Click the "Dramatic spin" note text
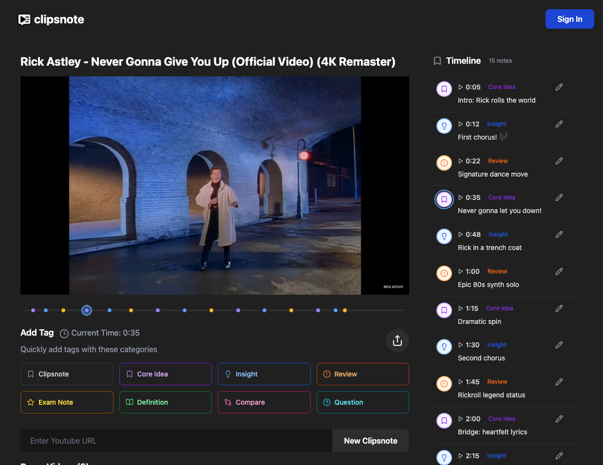 (479, 322)
